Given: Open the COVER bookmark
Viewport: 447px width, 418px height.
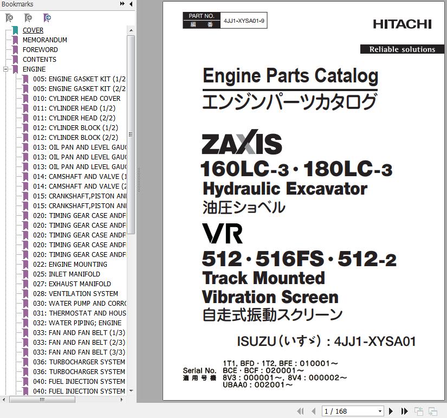Looking at the screenshot, I should 33,30.
